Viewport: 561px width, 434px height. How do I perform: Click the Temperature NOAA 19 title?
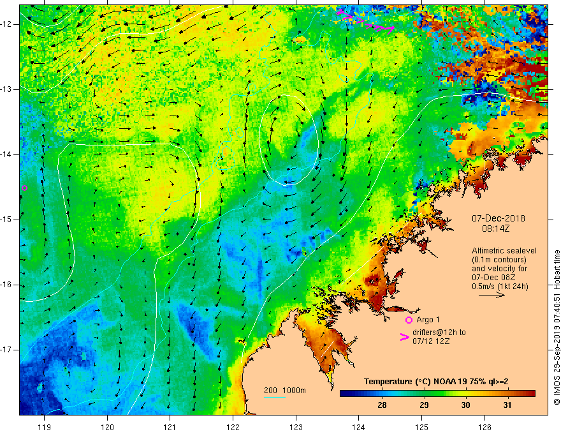pos(436,382)
